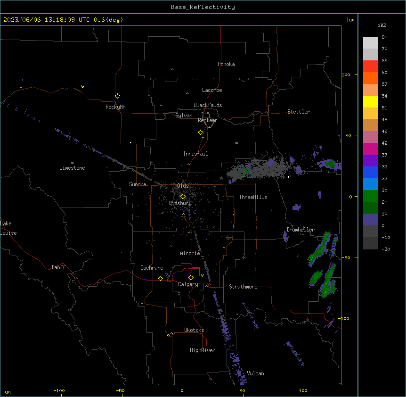Screen dimensions: 406x397
Task: Click the Sylvan label
Action: click(184, 116)
